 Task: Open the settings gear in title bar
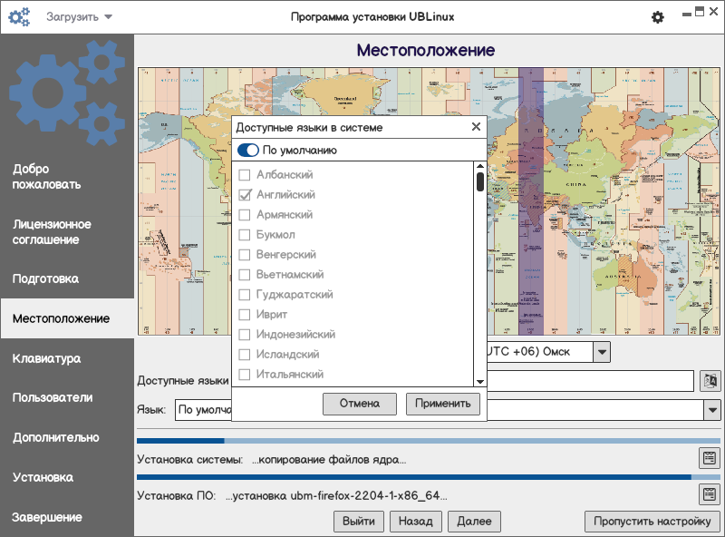click(x=658, y=17)
